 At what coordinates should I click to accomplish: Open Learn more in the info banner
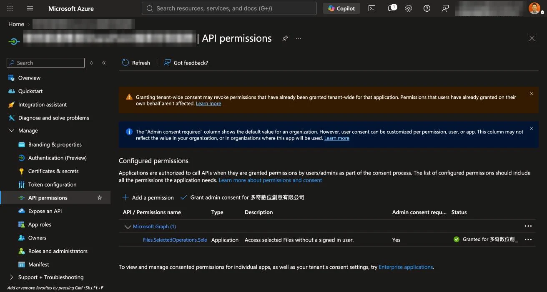(x=337, y=138)
